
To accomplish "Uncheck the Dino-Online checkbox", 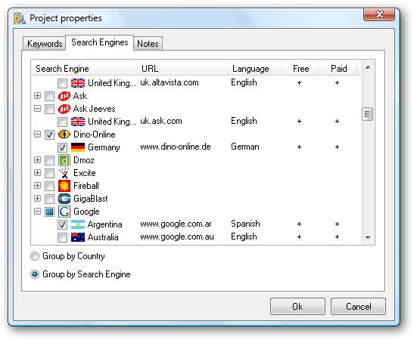I will [x=49, y=134].
